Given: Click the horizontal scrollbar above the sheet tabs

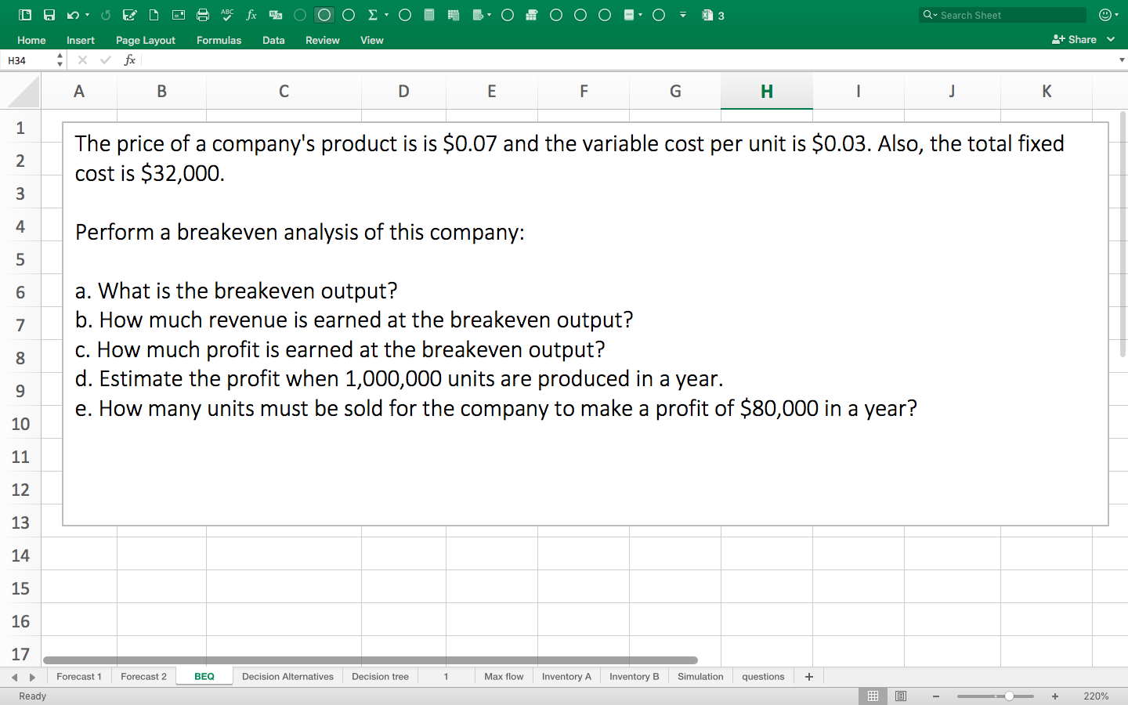Looking at the screenshot, I should point(371,660).
